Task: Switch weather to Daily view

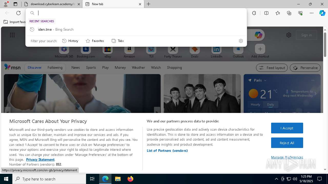Action: (x=271, y=105)
